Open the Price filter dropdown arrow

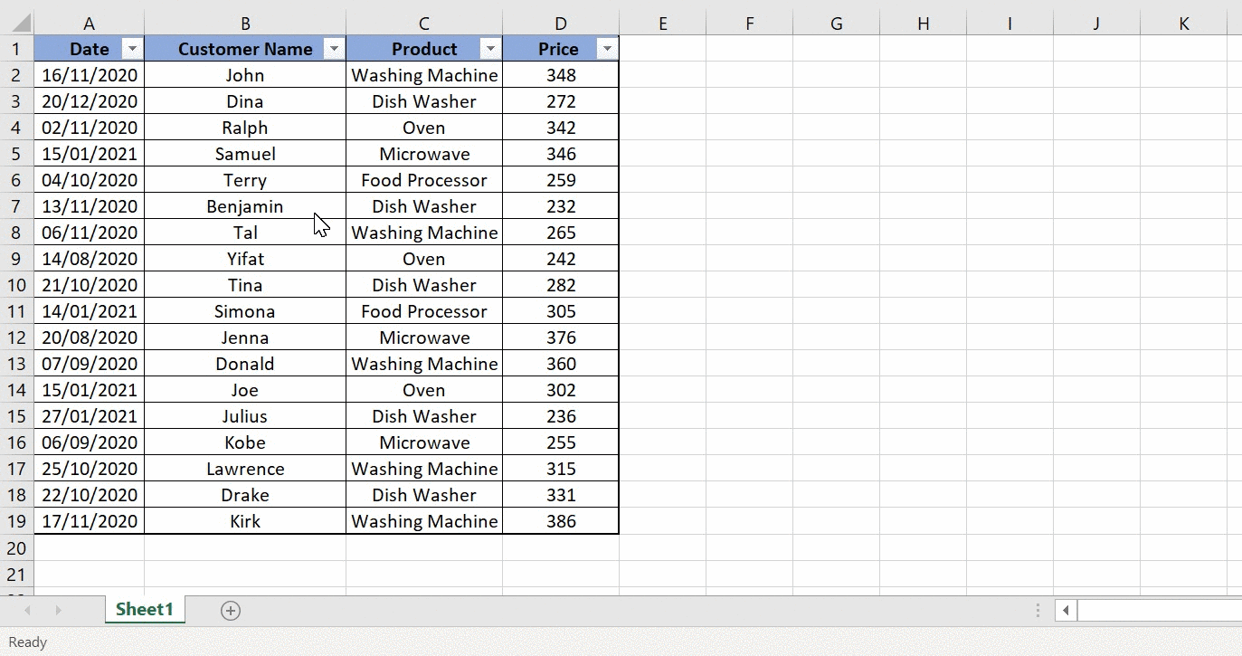point(607,49)
